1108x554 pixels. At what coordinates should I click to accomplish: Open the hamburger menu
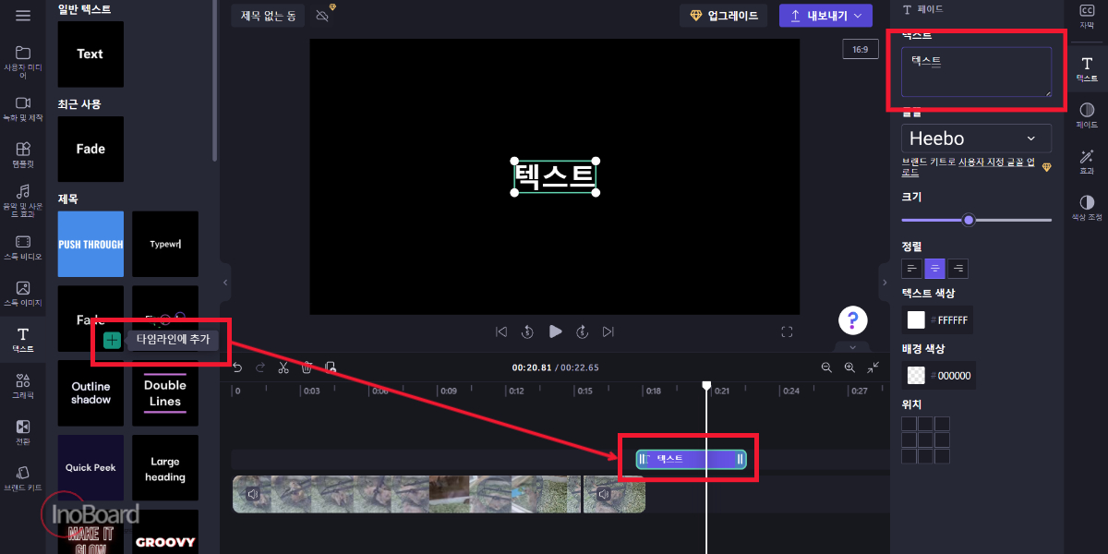[23, 16]
